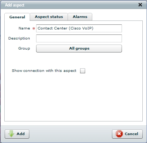Focus the Name input field
147x143 pixels.
click(79, 28)
